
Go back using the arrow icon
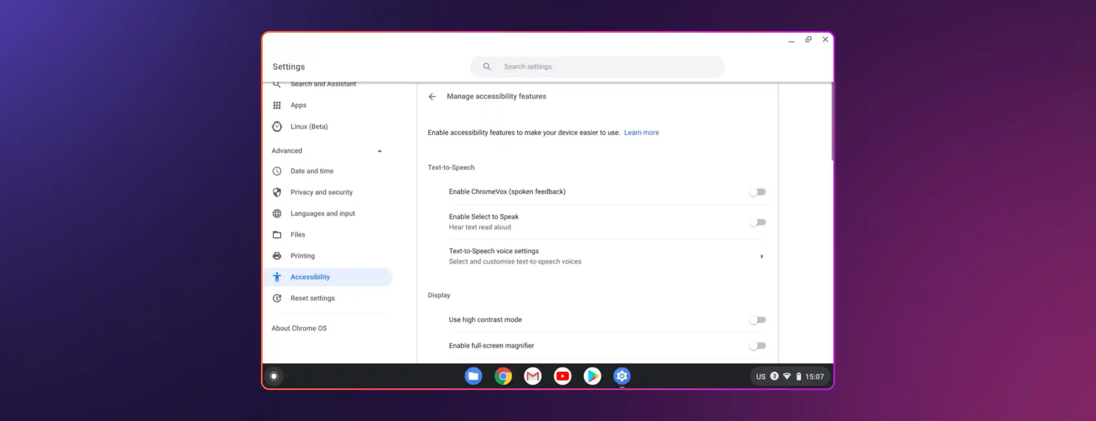tap(432, 97)
